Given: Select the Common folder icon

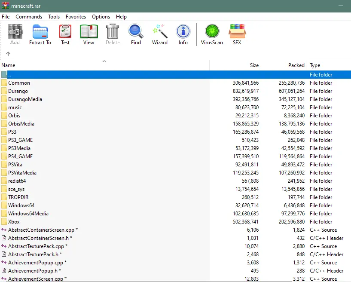Looking at the screenshot, I should coord(4,83).
